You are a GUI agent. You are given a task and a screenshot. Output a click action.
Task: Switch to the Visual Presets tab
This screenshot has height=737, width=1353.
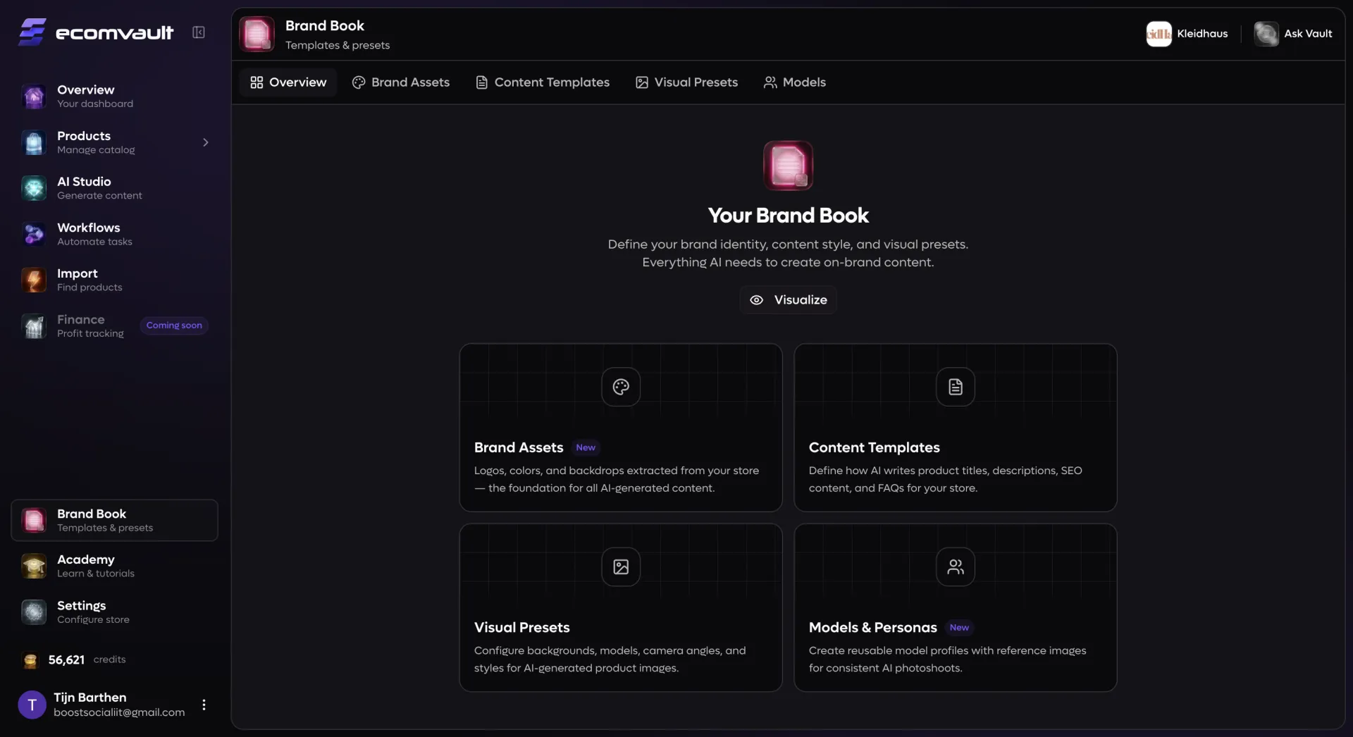point(686,82)
